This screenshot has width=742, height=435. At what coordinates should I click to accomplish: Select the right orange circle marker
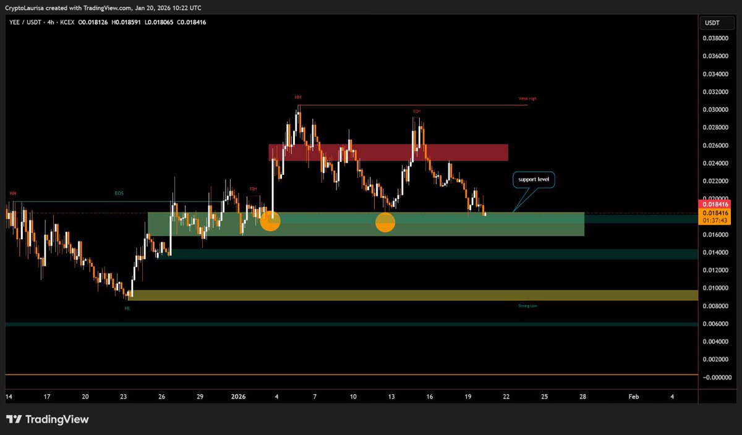pyautogui.click(x=385, y=222)
